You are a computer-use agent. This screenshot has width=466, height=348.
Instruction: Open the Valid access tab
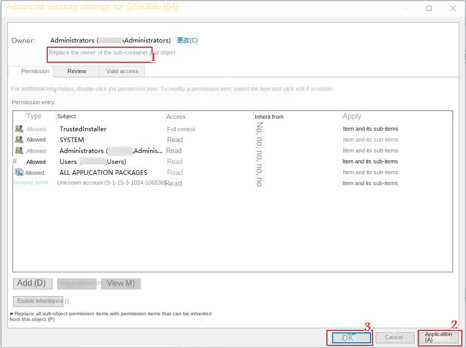tap(122, 72)
